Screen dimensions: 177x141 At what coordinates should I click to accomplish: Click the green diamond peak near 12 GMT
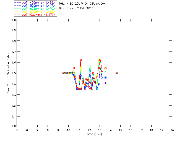90,64
